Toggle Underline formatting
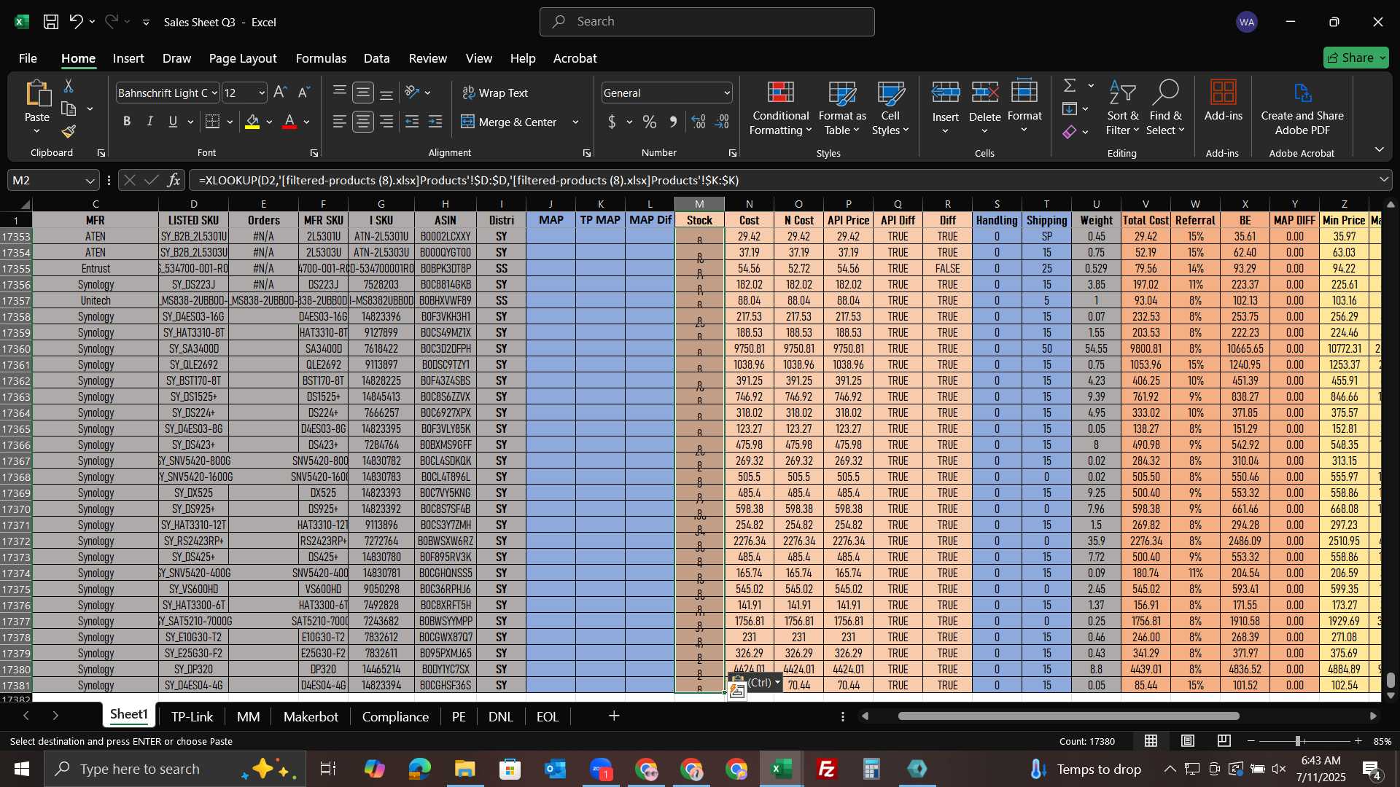This screenshot has width=1400, height=787. 173,122
